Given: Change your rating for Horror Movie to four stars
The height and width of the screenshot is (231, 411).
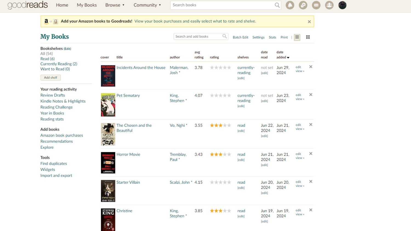Looking at the screenshot, I should (x=225, y=154).
